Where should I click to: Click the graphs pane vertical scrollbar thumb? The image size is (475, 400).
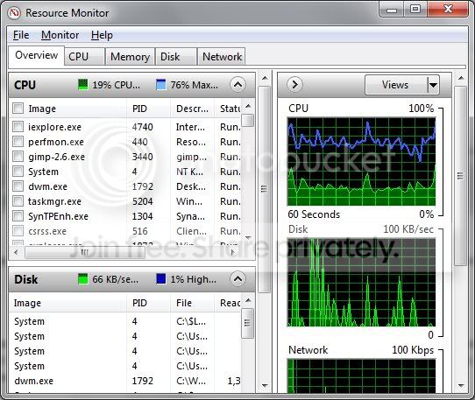pyautogui.click(x=460, y=175)
